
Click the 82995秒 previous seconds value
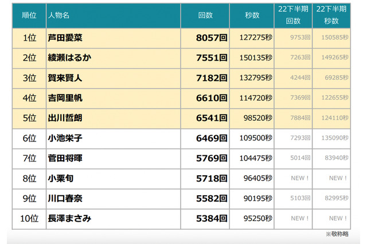tap(337, 198)
